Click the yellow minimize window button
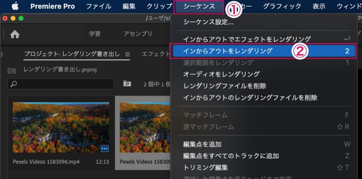Screen dimensions: 362x179 [13, 18]
